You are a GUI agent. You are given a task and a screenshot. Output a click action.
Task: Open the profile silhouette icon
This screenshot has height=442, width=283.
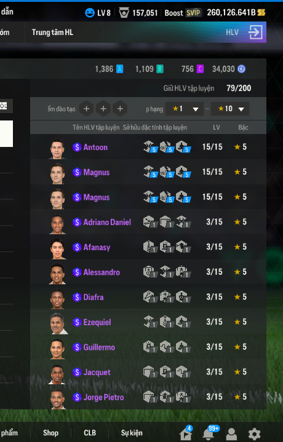coord(231,434)
